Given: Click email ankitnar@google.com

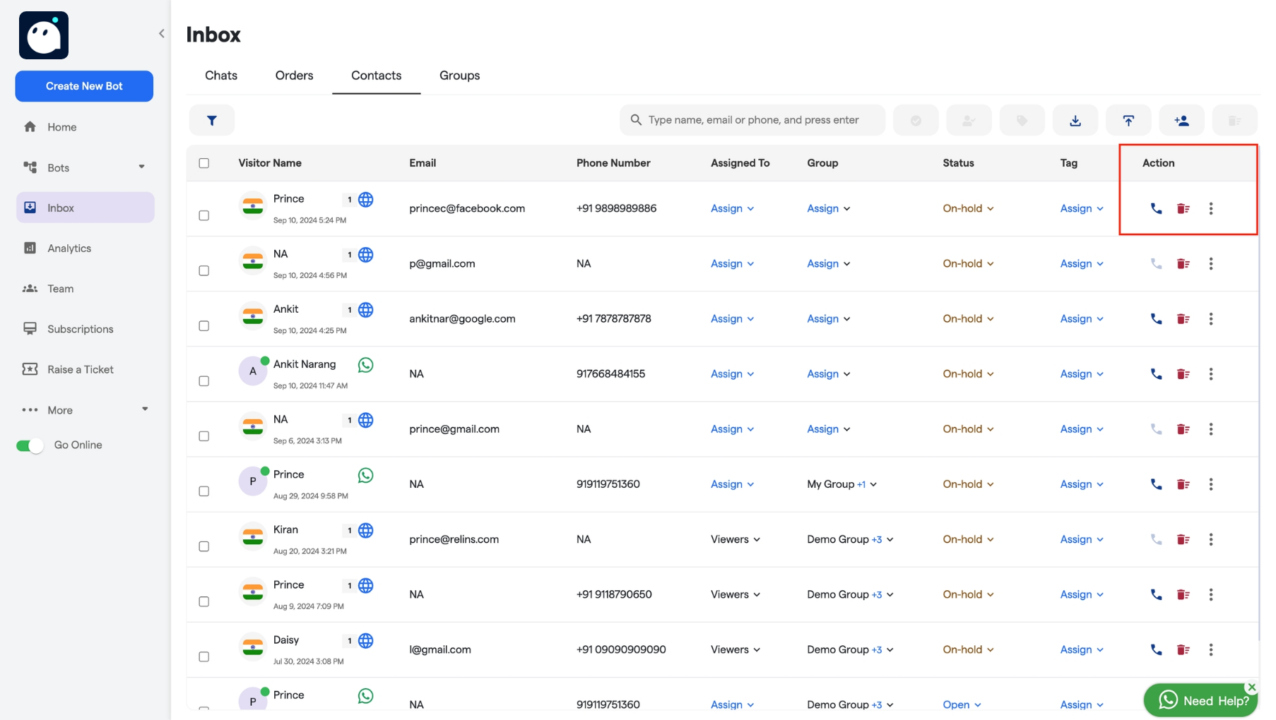Looking at the screenshot, I should (x=462, y=318).
